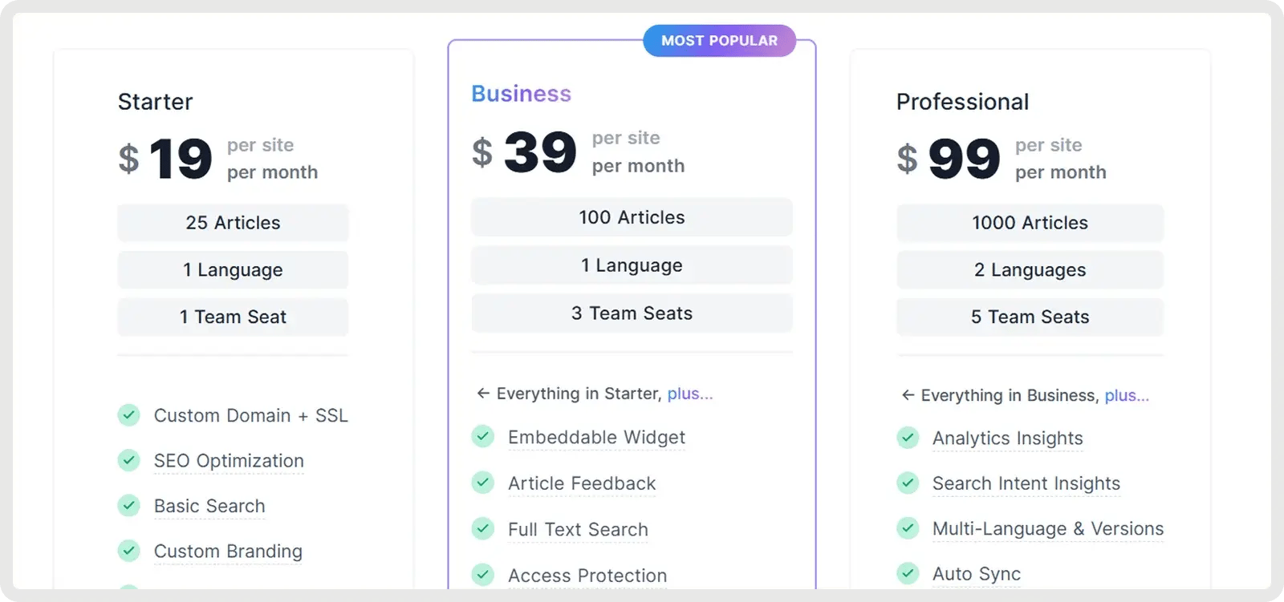Click the 2 Languages pill in Professional
Image resolution: width=1284 pixels, height=602 pixels.
1030,270
